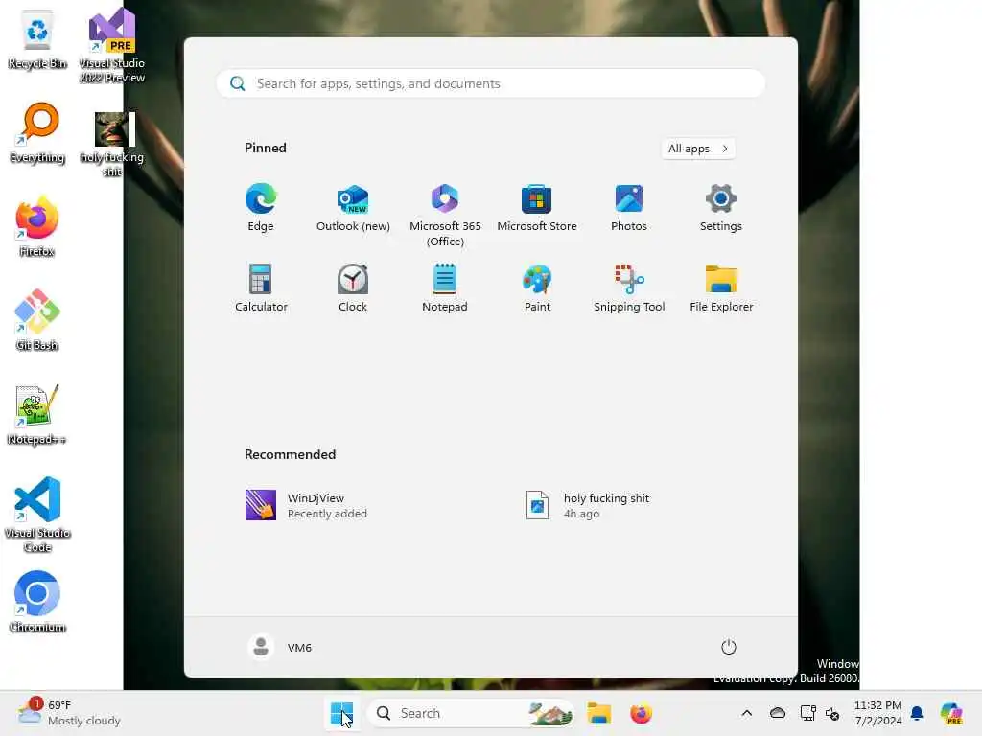Open File Explorer from pinned apps
Image resolution: width=982 pixels, height=736 pixels.
pos(721,288)
